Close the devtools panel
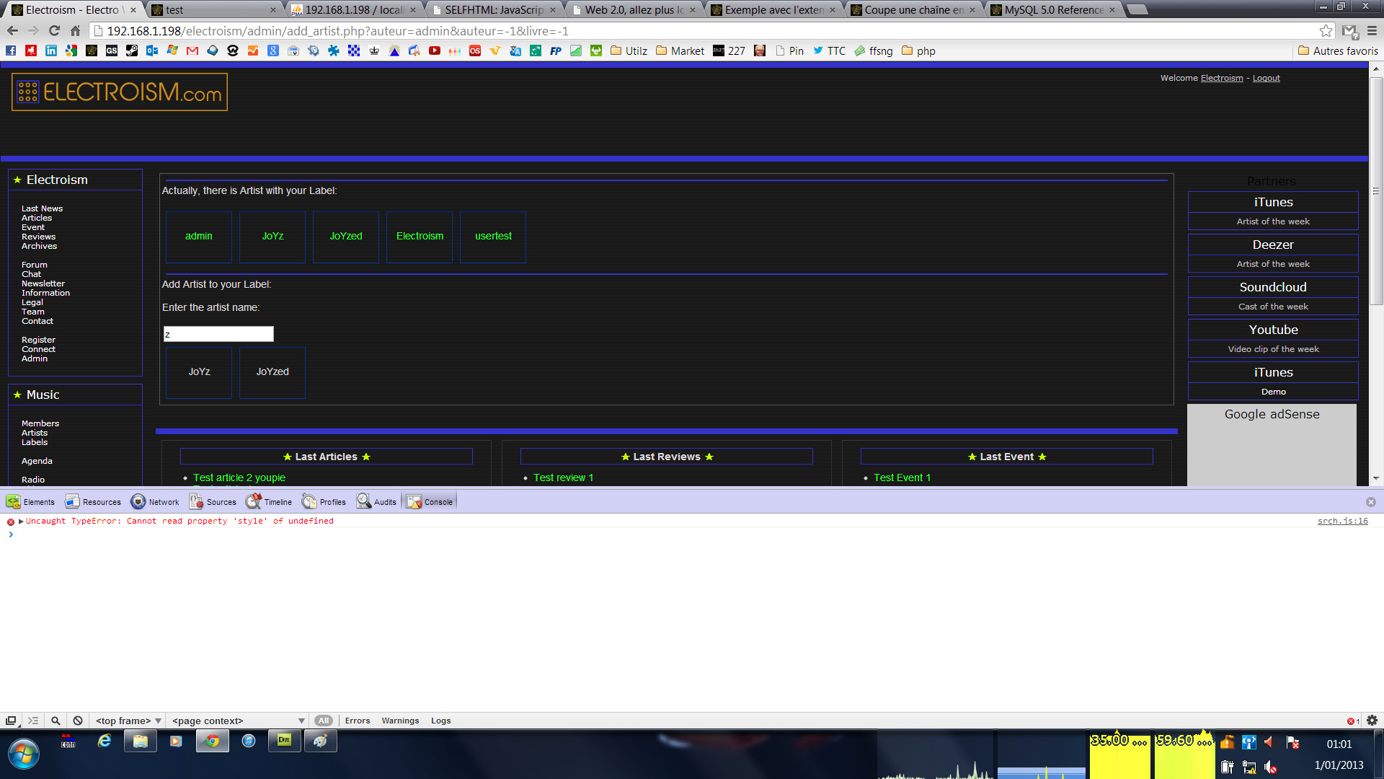This screenshot has height=779, width=1384. click(1371, 502)
